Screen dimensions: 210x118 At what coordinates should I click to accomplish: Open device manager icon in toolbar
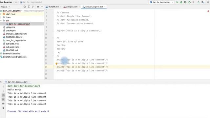tap(199, 2)
